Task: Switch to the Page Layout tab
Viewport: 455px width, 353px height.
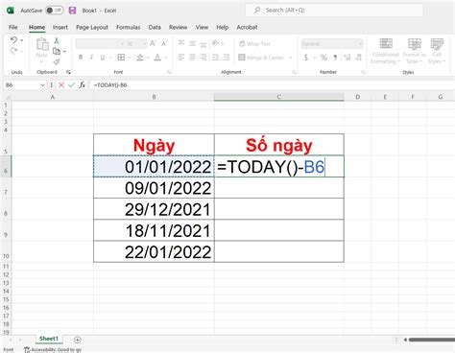Action: [x=92, y=27]
